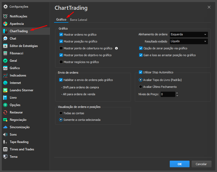This screenshot has width=217, height=172.
Task: Switch to the Barra Lateral tab
Action: click(x=78, y=20)
